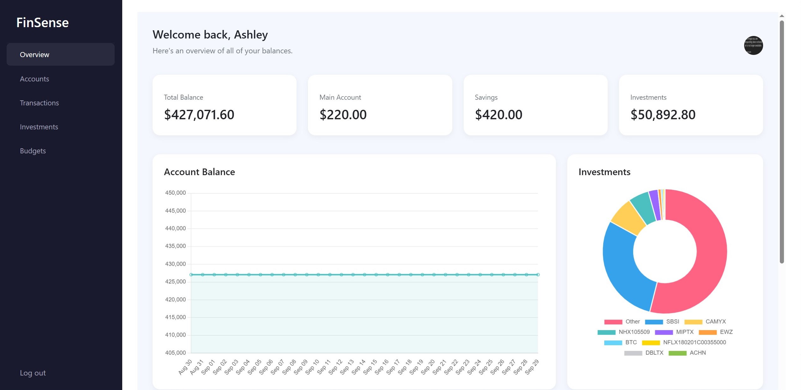Click the FinSense logo
801x390 pixels.
43,23
